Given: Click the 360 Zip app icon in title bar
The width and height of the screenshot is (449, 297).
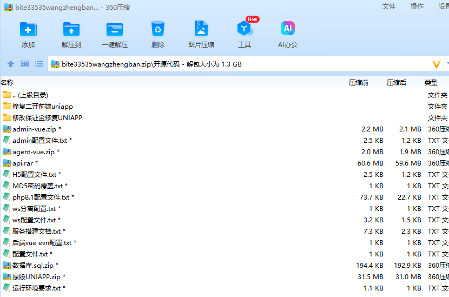Looking at the screenshot, I should point(9,7).
